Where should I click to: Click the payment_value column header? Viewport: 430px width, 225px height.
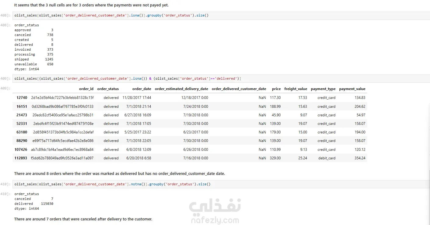[x=352, y=89]
